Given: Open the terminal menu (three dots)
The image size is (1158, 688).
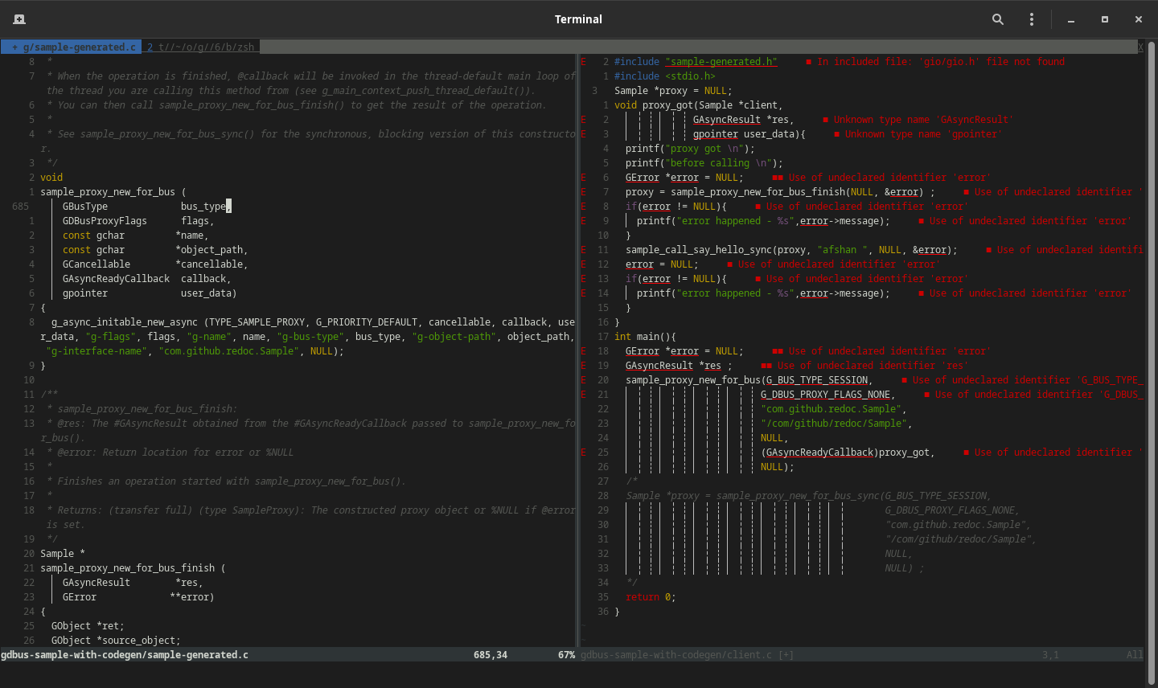Looking at the screenshot, I should pos(1032,19).
